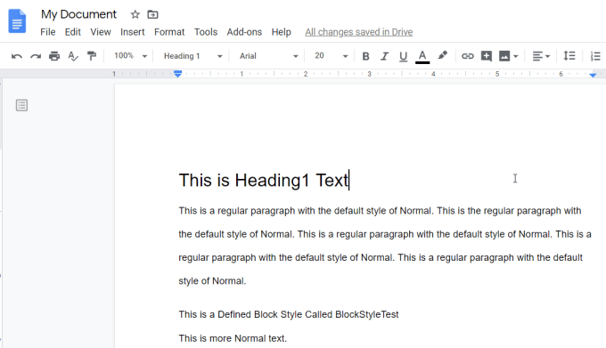Open the text color picker
Viewport: 606px width, 348px height.
[x=422, y=57]
